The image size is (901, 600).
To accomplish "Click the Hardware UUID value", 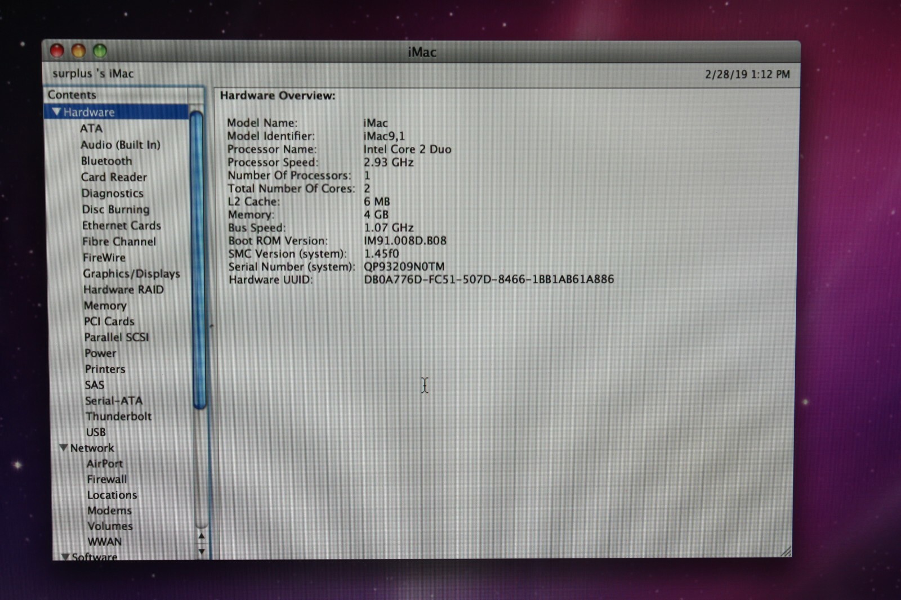I will (489, 279).
